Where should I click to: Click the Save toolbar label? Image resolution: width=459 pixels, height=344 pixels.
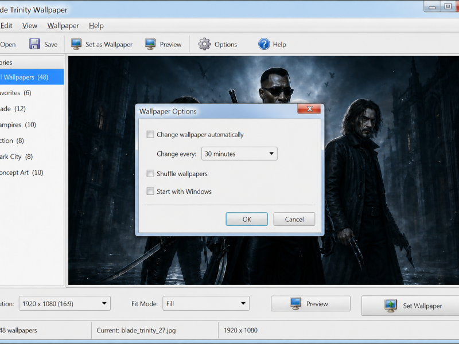pyautogui.click(x=50, y=45)
